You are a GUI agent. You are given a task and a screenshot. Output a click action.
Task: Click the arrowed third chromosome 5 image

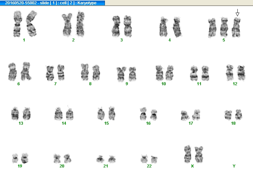[236, 28]
